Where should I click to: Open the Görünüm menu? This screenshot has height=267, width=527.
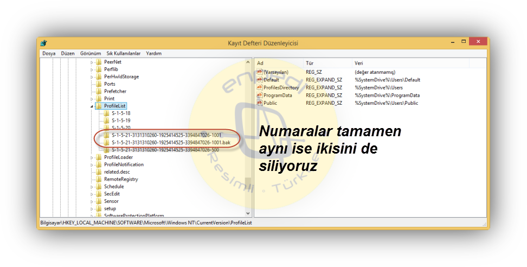point(91,54)
